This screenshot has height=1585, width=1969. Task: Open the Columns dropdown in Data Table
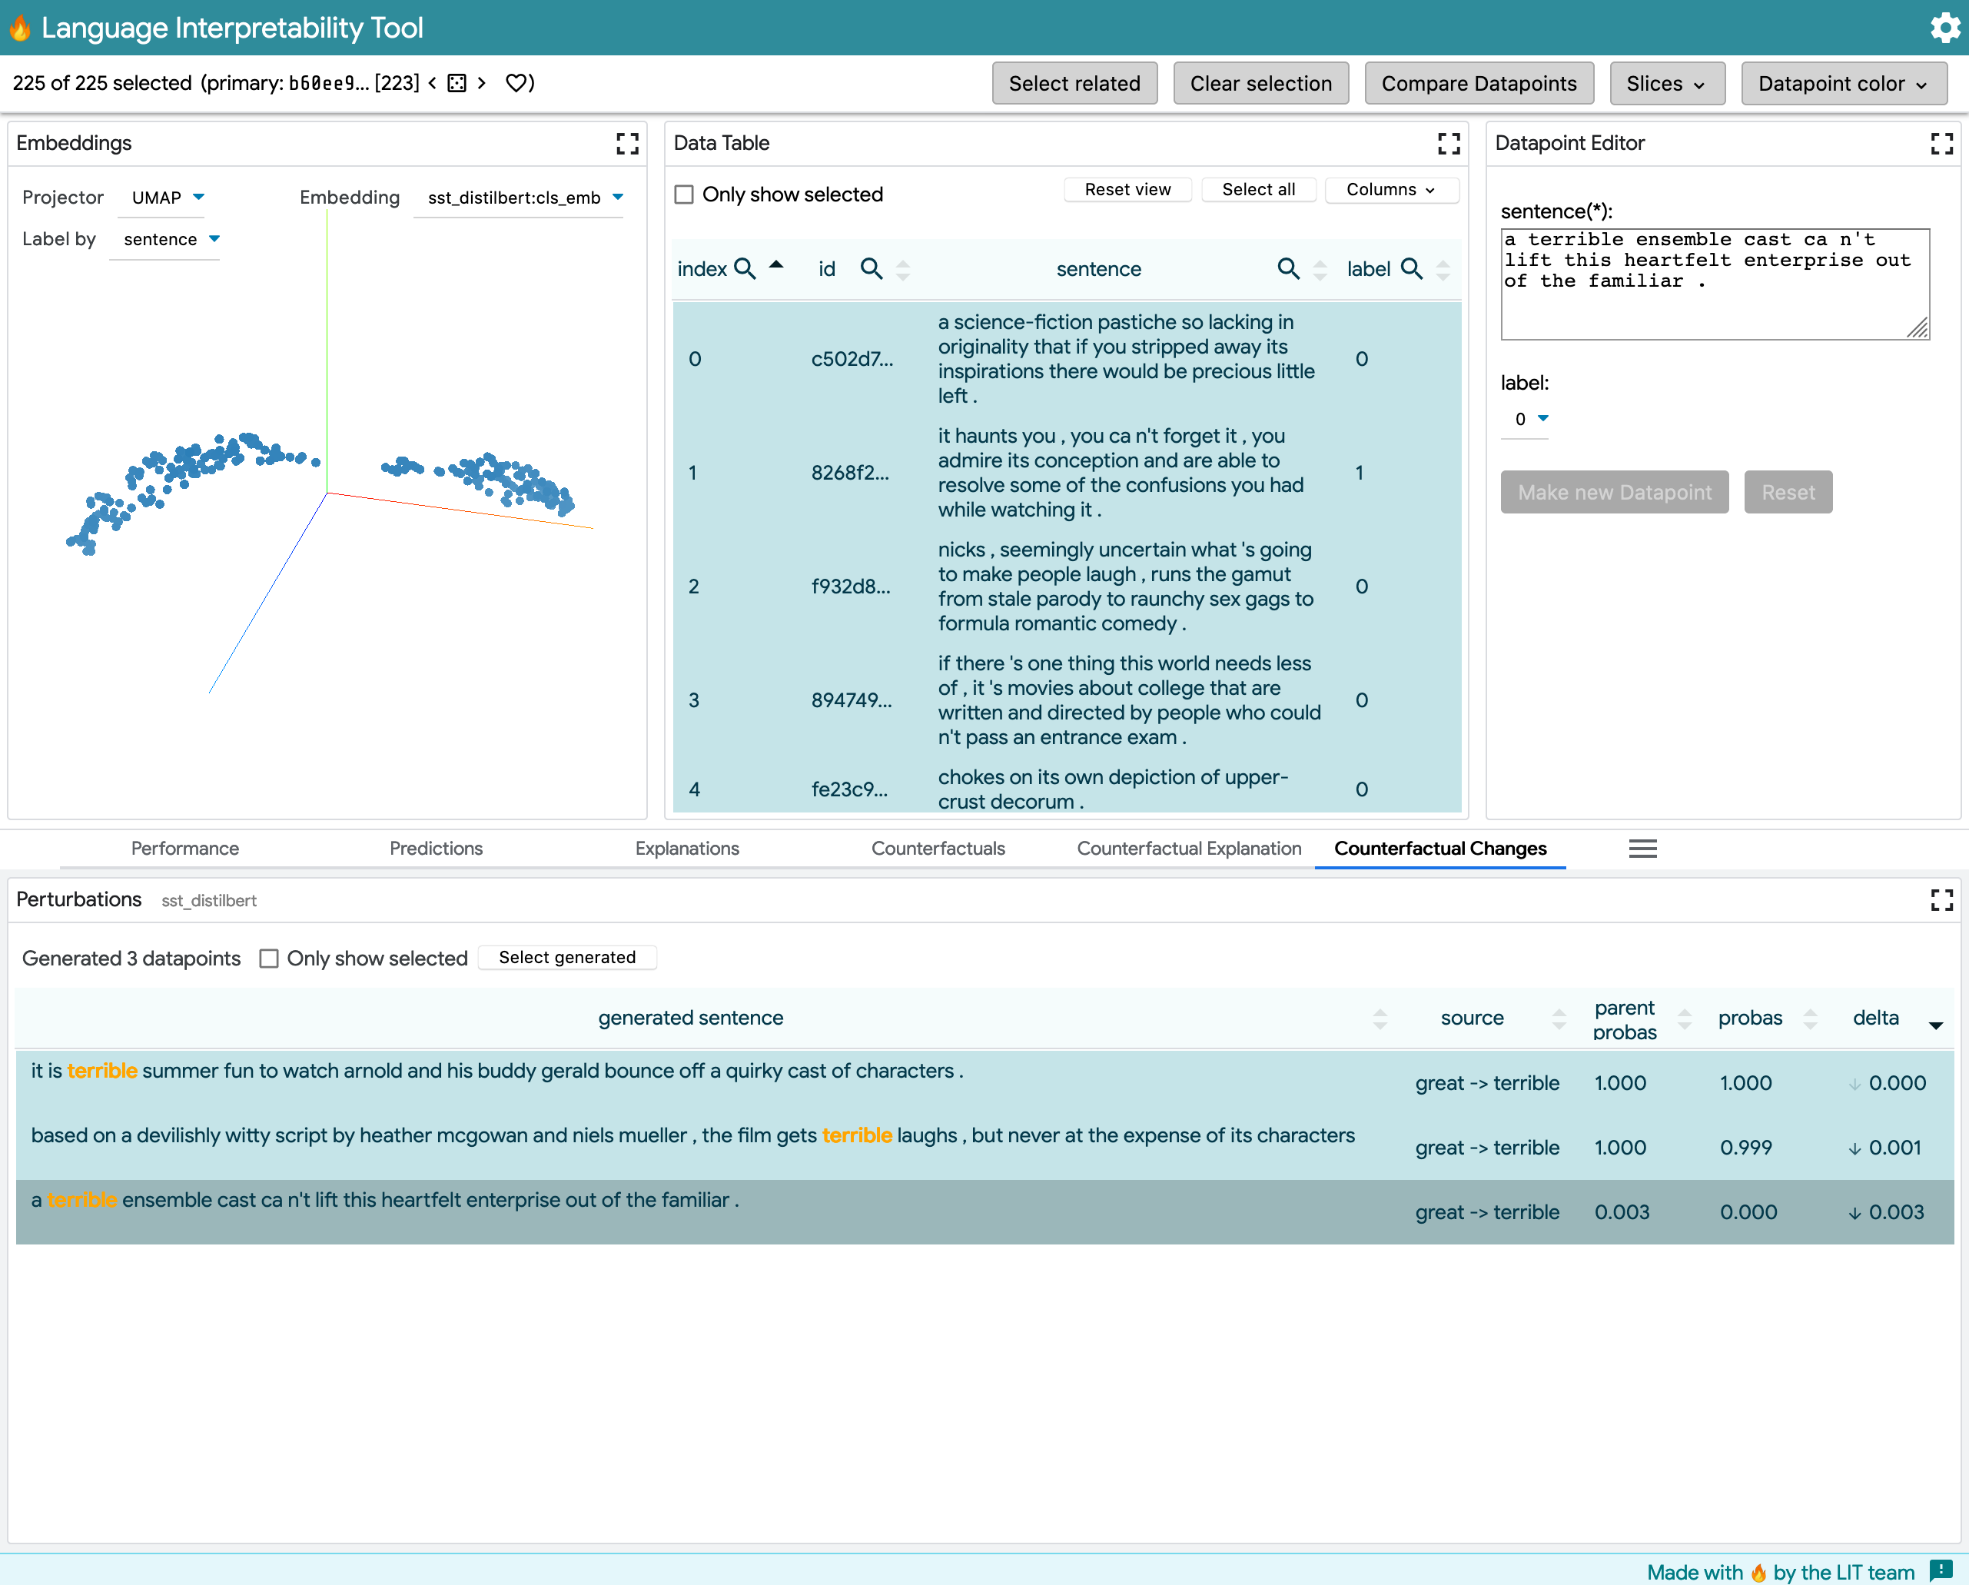click(1391, 190)
